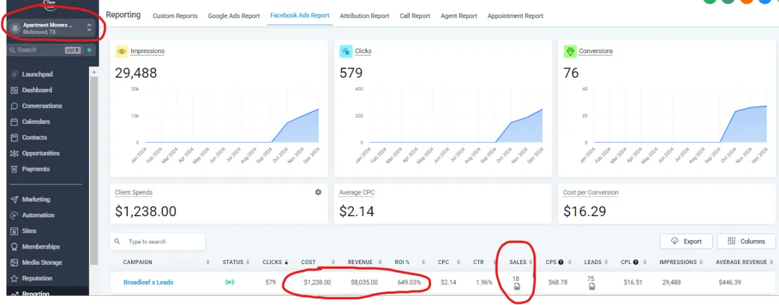Click the green lightning quick-actions icon
Screen dimensions: 779x305
pos(89,50)
